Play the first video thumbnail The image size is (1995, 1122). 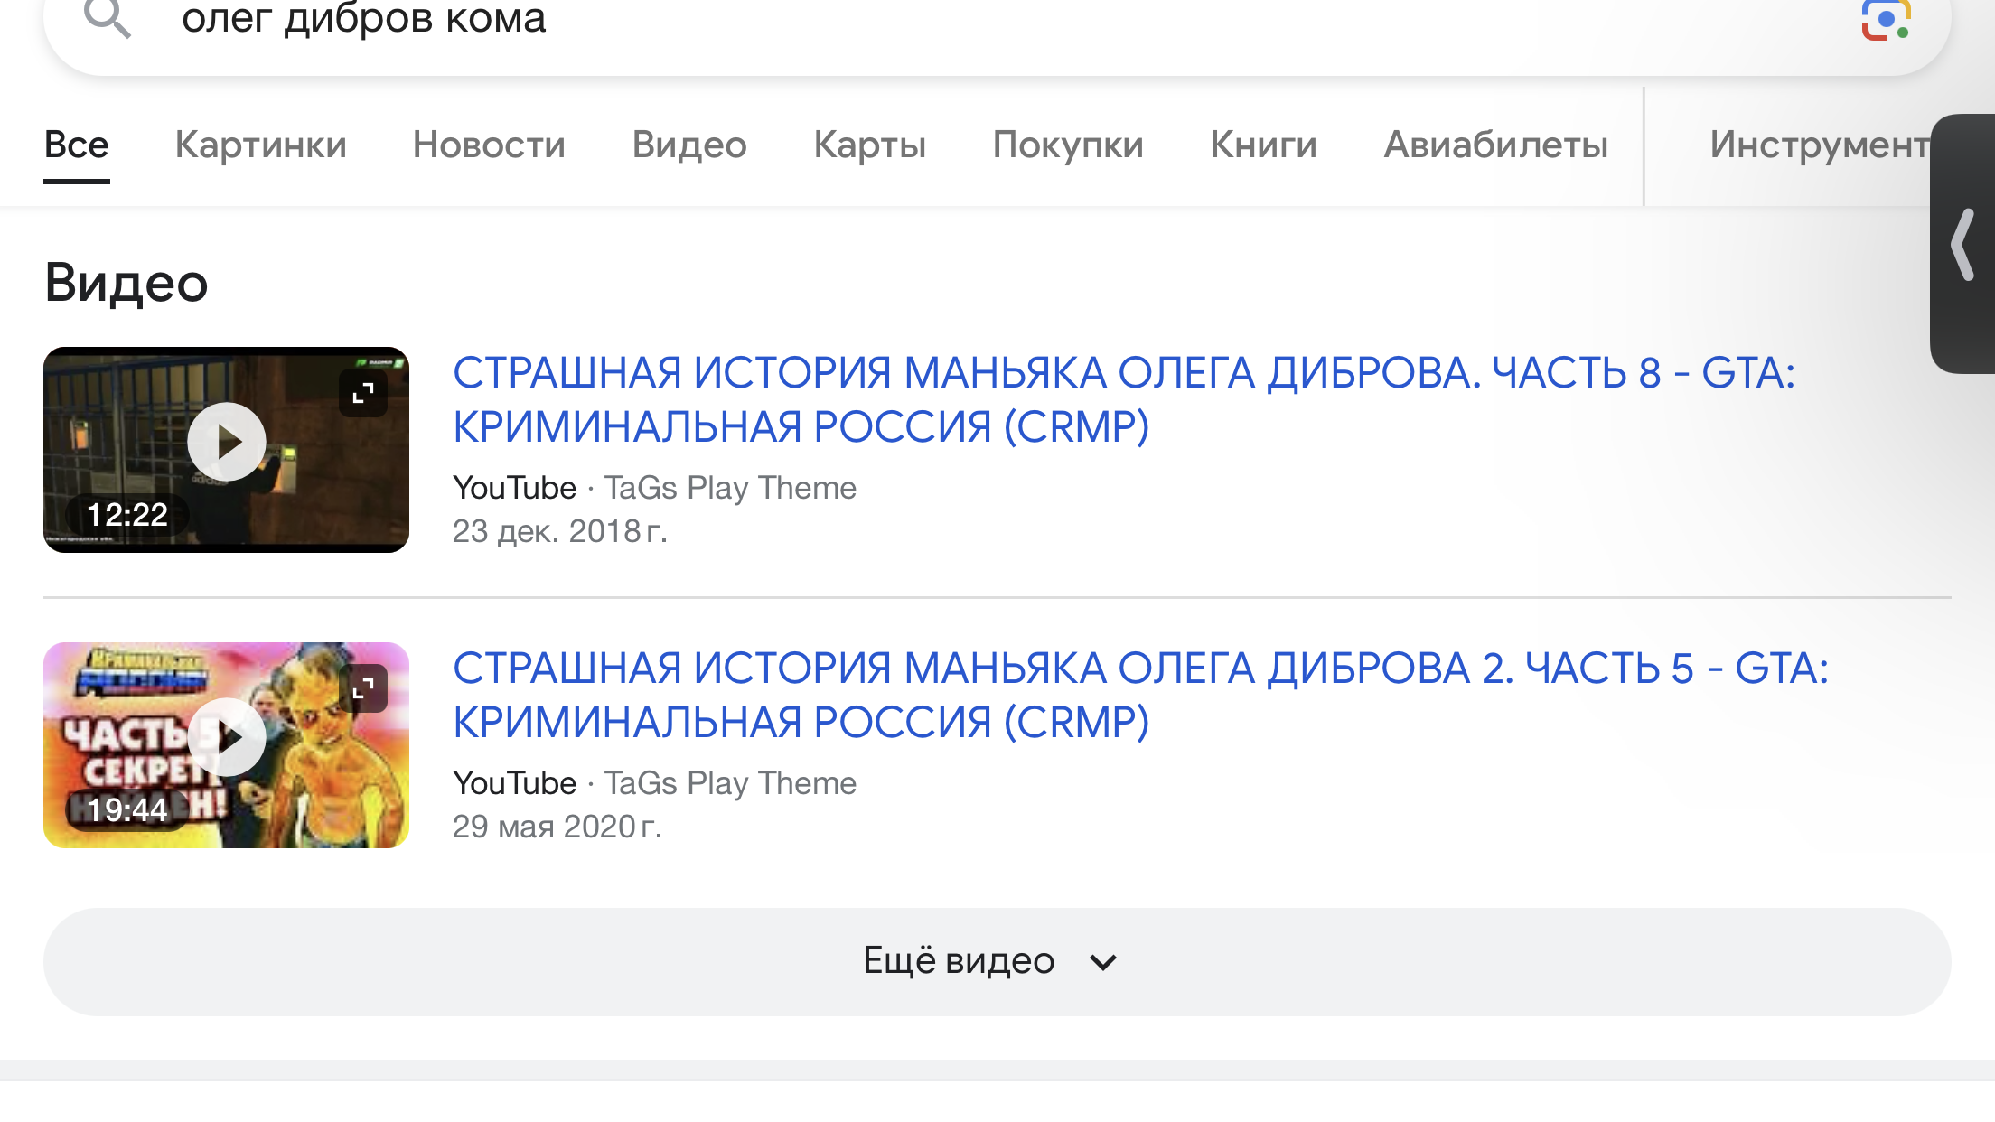(226, 442)
